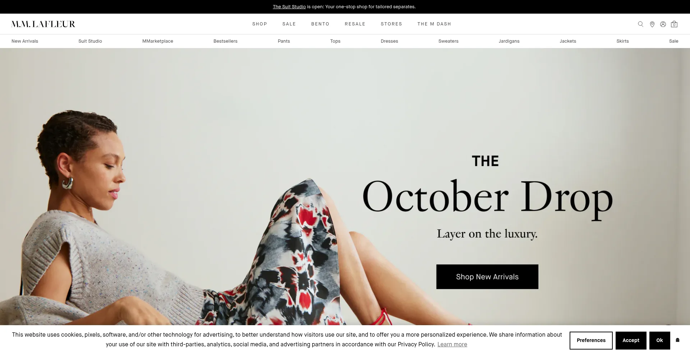Click the Shop New Arrivals button
The width and height of the screenshot is (690, 356).
click(x=487, y=277)
